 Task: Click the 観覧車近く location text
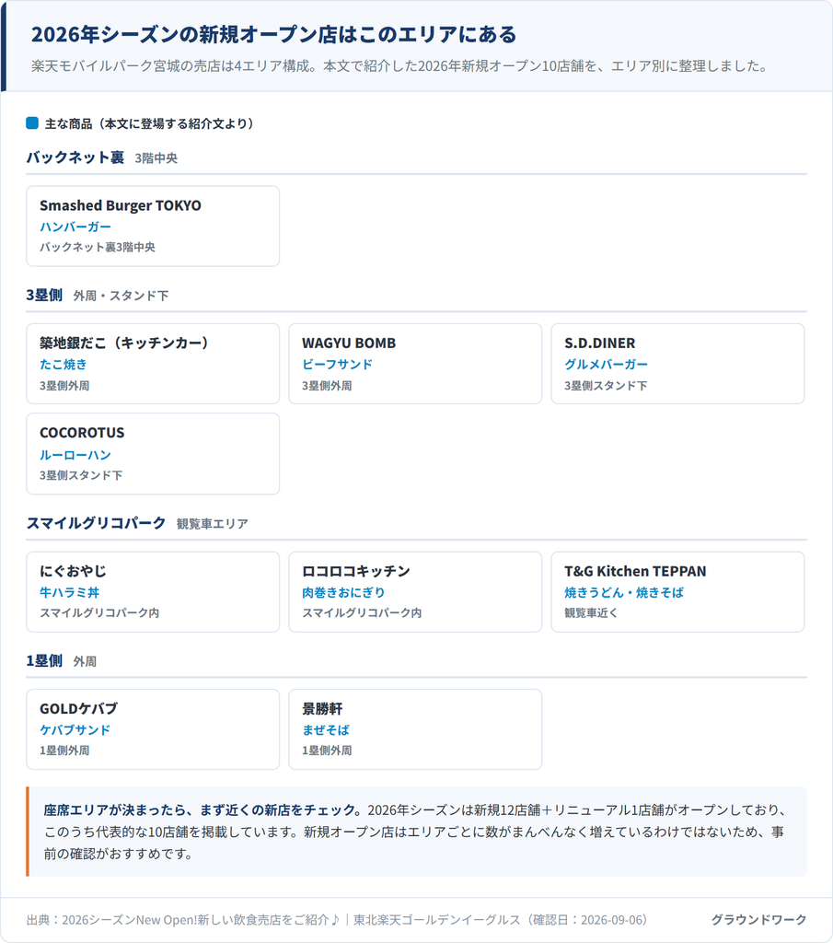click(x=591, y=612)
